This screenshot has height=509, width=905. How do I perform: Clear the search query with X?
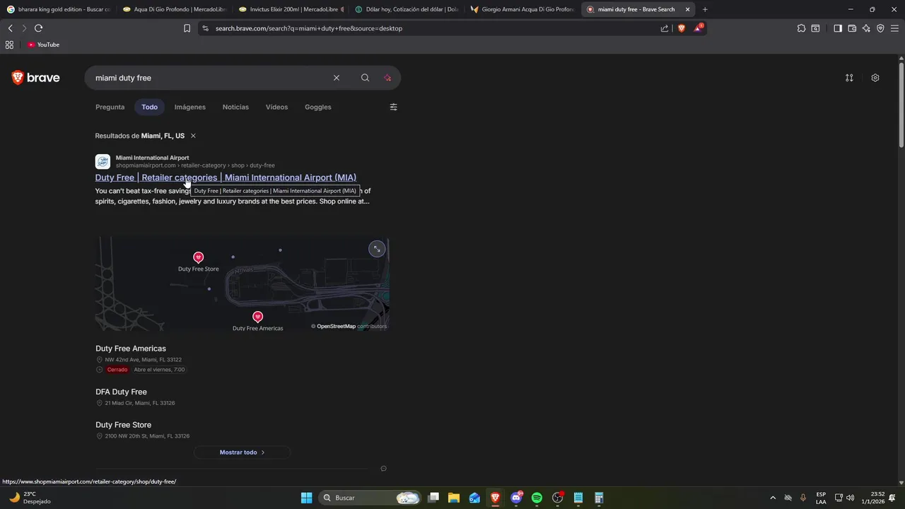coord(337,78)
